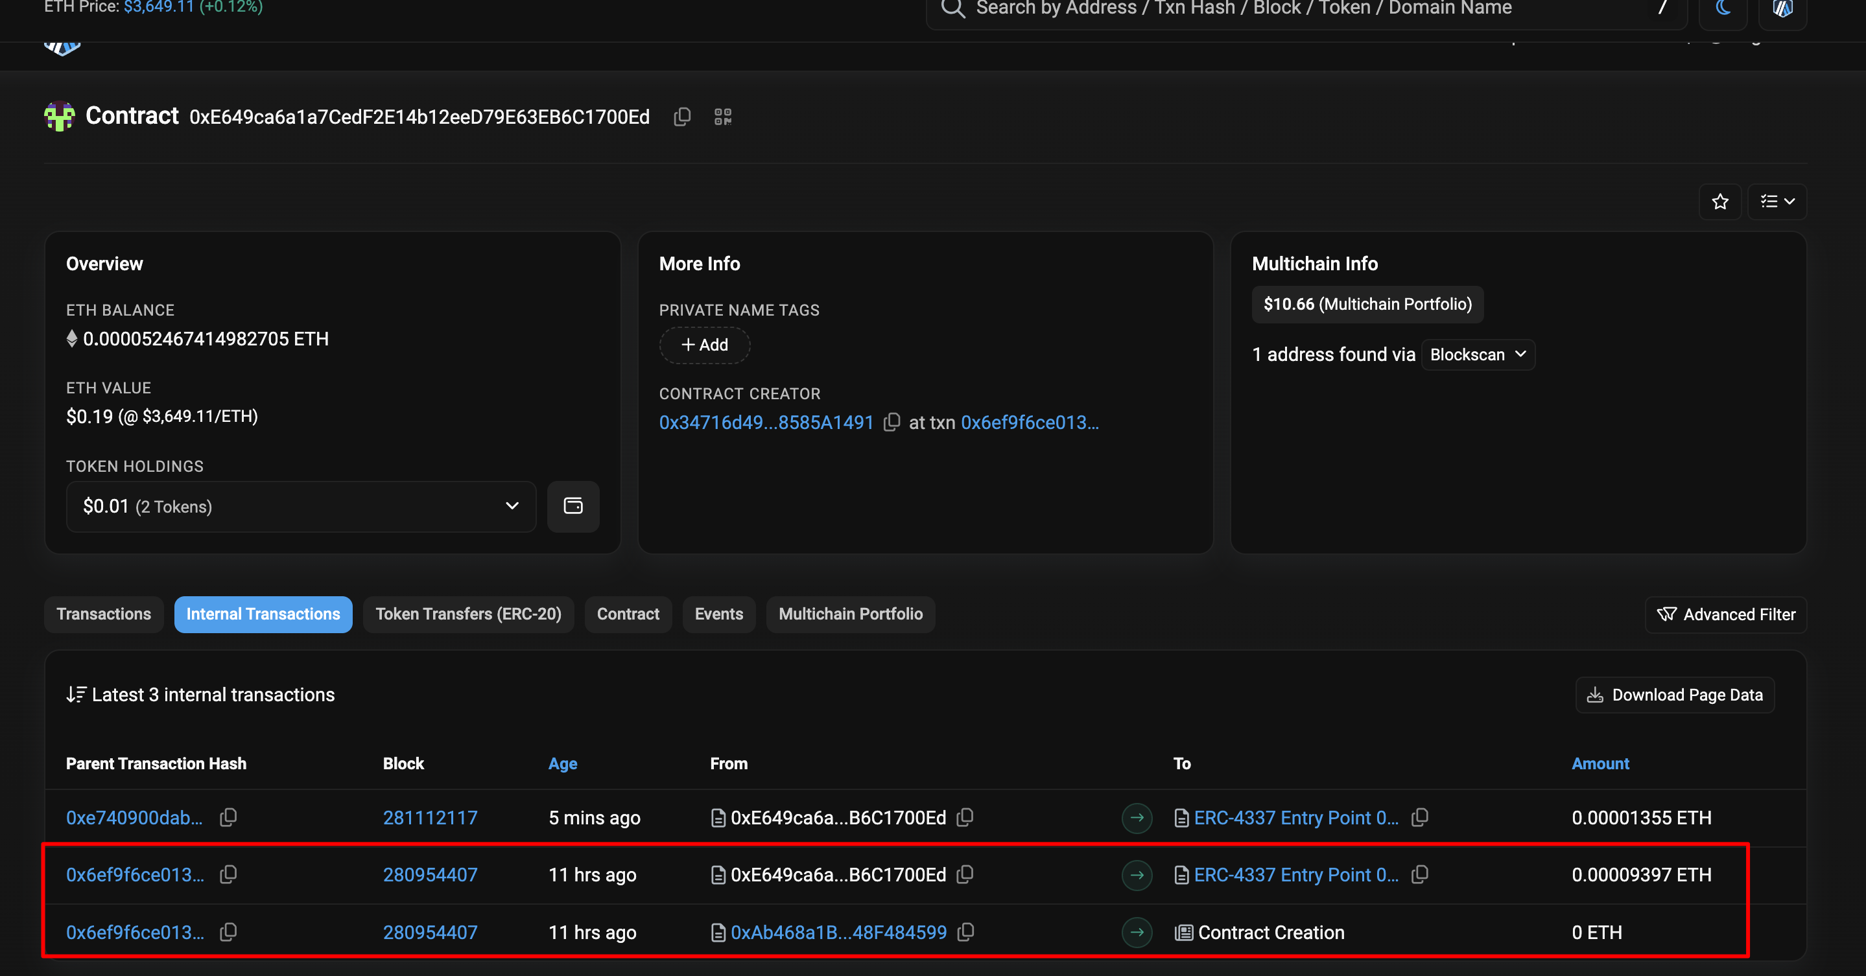Open block 281112117
Viewport: 1866px width, 976px height.
coord(431,818)
